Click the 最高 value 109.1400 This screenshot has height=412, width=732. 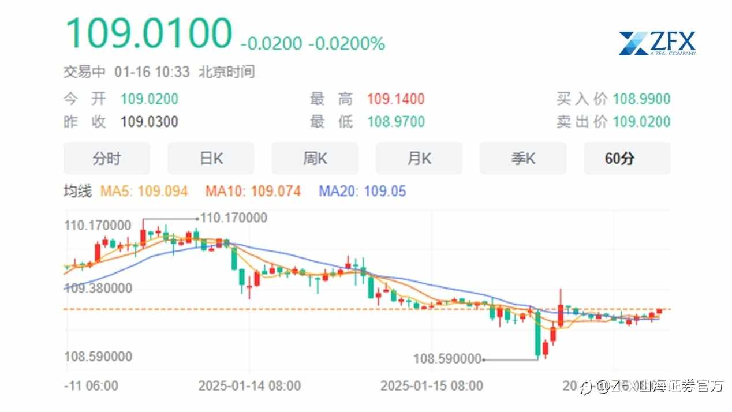pos(396,99)
